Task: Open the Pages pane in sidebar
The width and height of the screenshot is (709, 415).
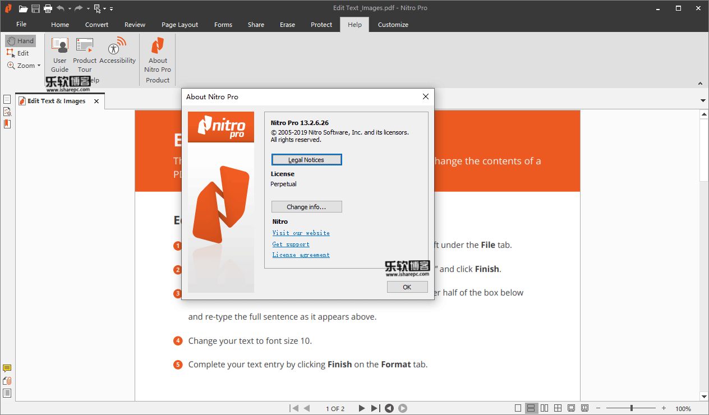Action: click(x=7, y=99)
